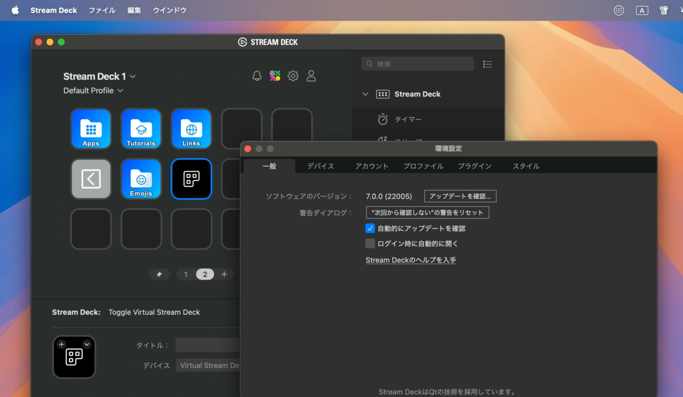
Task: Open the notifications bell
Action: (257, 76)
